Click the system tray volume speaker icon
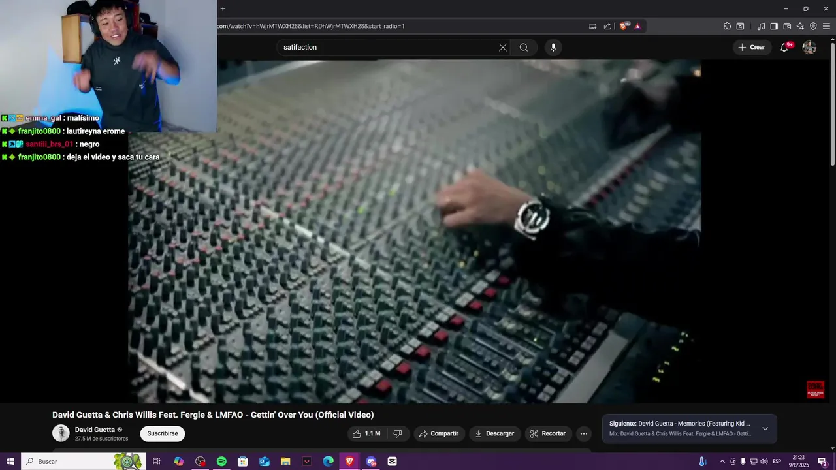The image size is (836, 470). pyautogui.click(x=764, y=462)
